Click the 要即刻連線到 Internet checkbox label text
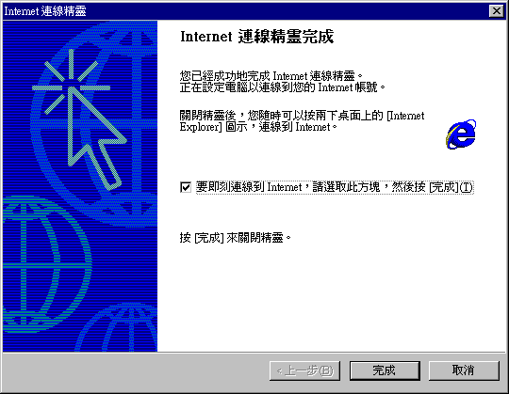The height and width of the screenshot is (394, 509). 335,187
